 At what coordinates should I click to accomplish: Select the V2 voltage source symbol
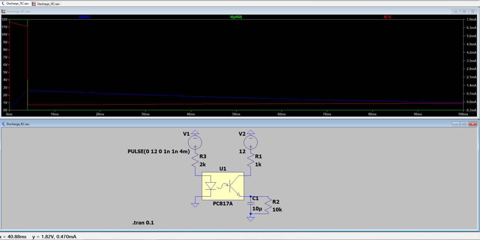(x=251, y=142)
